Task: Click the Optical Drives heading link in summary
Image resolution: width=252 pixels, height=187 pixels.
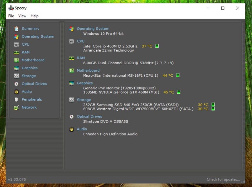Action: click(90, 116)
